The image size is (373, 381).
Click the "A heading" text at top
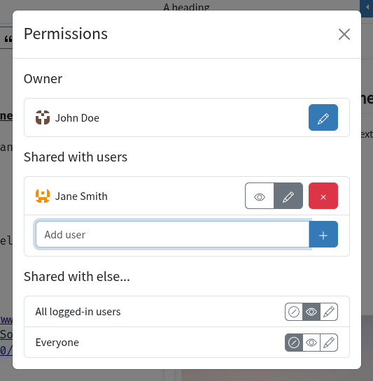click(186, 7)
